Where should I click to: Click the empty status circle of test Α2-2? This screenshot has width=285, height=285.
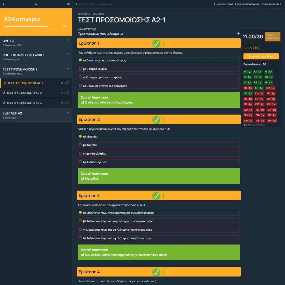click(x=68, y=93)
